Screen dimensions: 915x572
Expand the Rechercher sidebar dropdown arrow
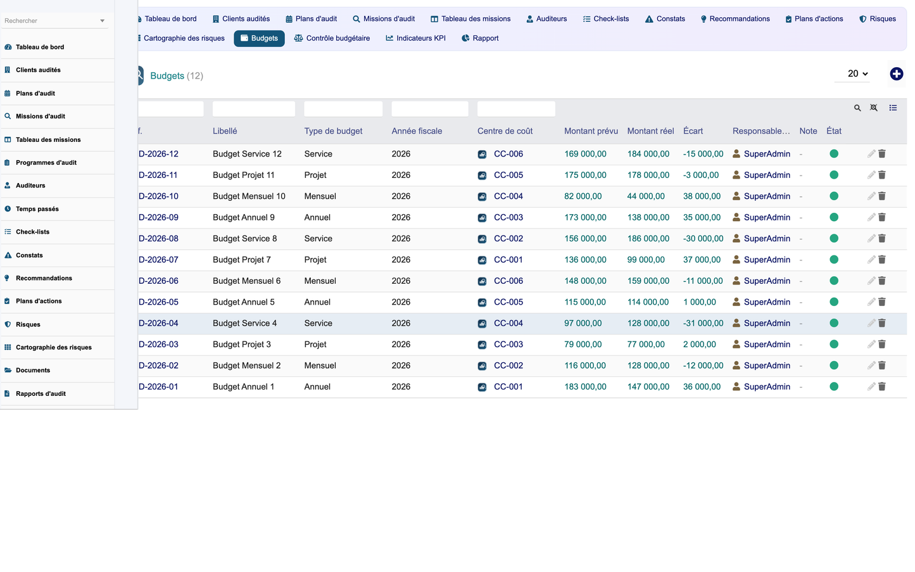click(x=102, y=21)
